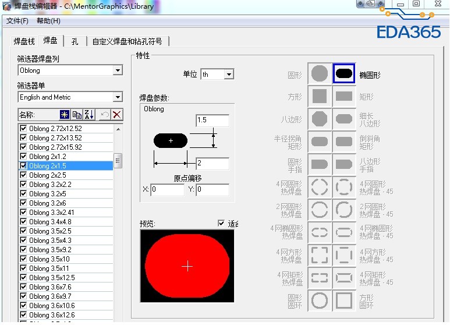Pick the octagon pad shape icon

coord(320,119)
